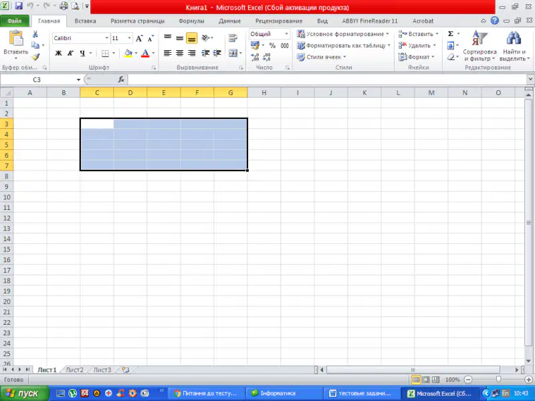535x401 pixels.
Task: Click into the formula bar input
Action: click(x=327, y=80)
